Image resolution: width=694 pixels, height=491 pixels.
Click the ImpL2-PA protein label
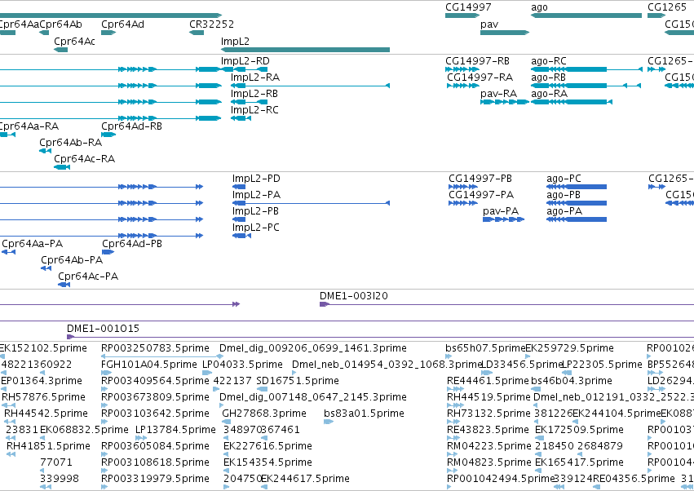click(x=256, y=195)
